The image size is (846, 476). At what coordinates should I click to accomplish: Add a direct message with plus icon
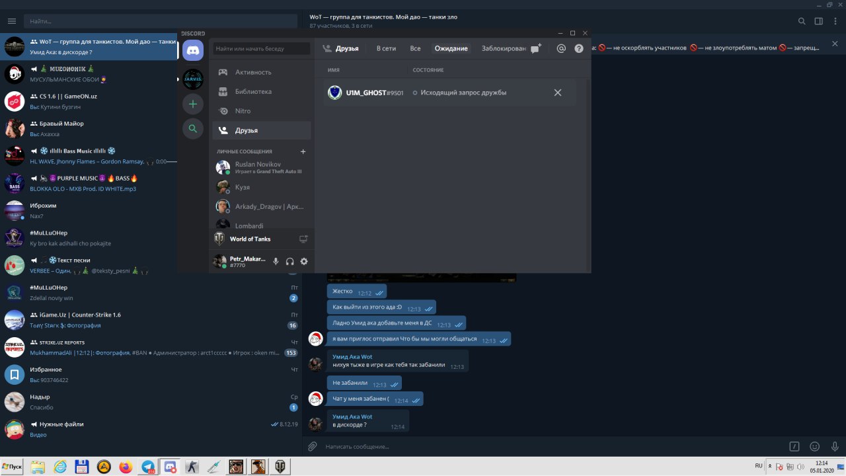[x=303, y=151]
